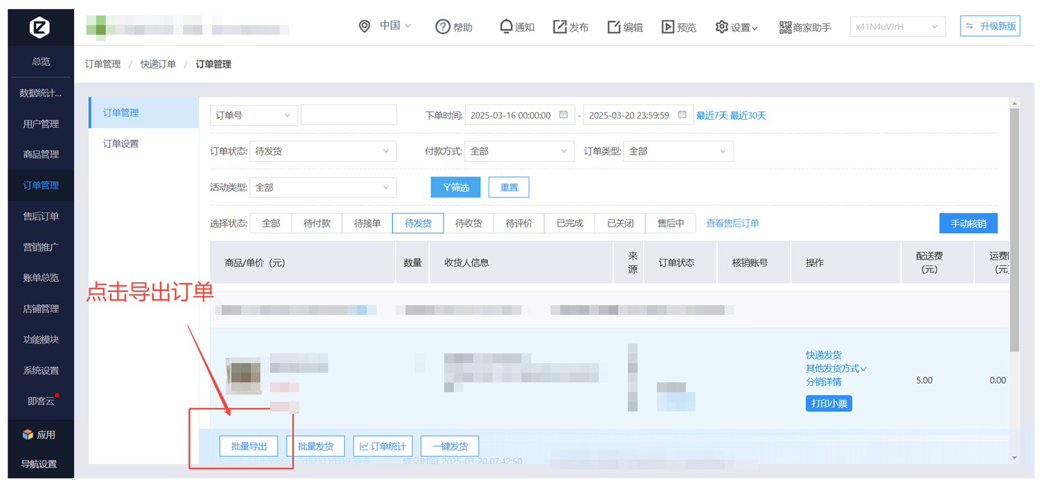
Task: Click the 应用 cube icon
Action: tap(27, 435)
